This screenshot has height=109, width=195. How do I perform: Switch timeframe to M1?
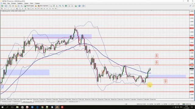(33, 8)
